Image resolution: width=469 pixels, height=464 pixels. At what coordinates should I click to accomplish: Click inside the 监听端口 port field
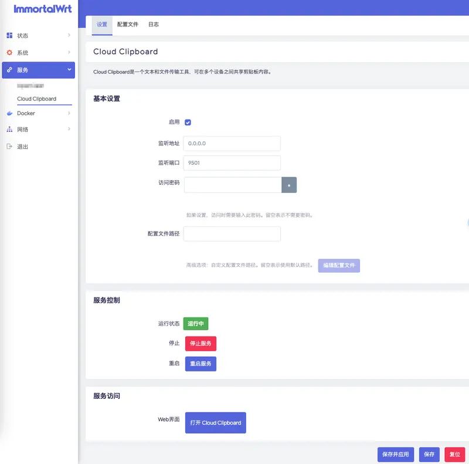pyautogui.click(x=232, y=162)
